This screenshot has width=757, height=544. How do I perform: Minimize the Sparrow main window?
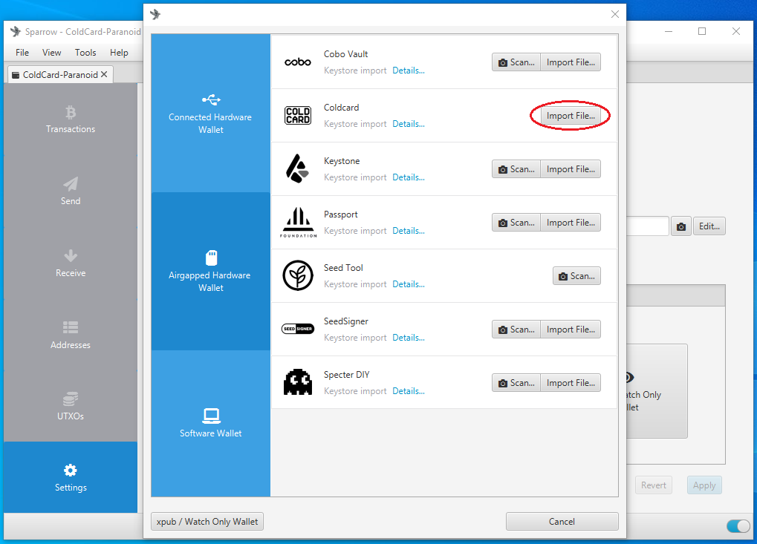click(669, 31)
